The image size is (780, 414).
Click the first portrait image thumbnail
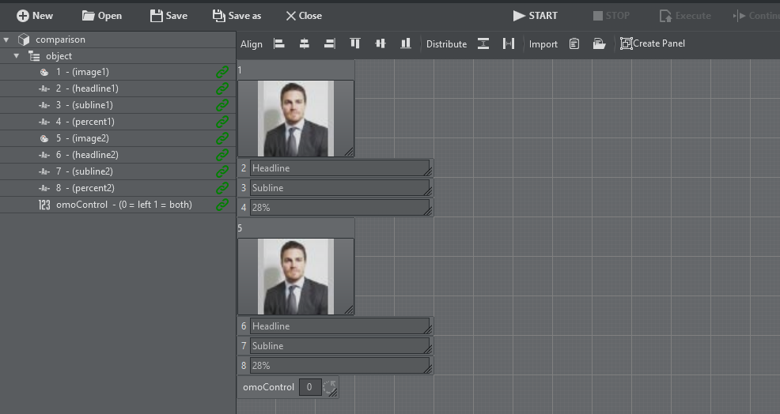[295, 119]
